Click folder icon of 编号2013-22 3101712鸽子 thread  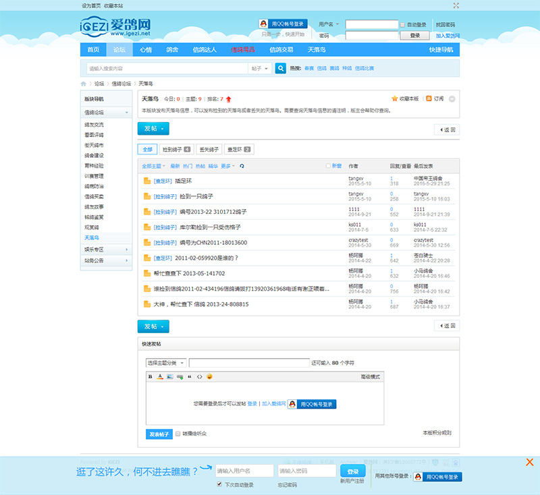[147, 212]
